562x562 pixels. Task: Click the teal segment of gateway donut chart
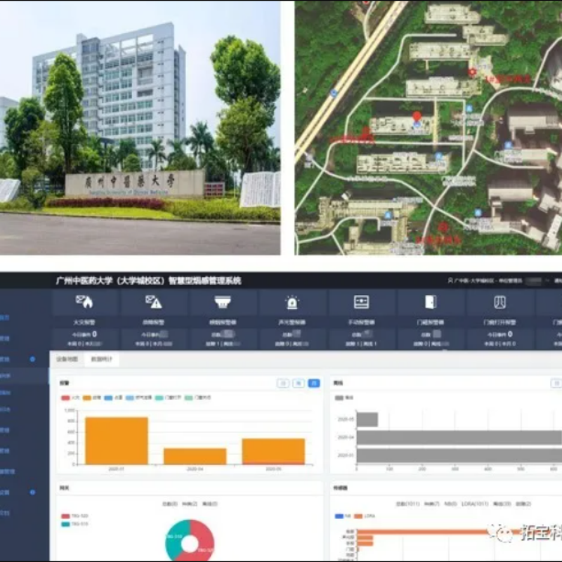[174, 540]
